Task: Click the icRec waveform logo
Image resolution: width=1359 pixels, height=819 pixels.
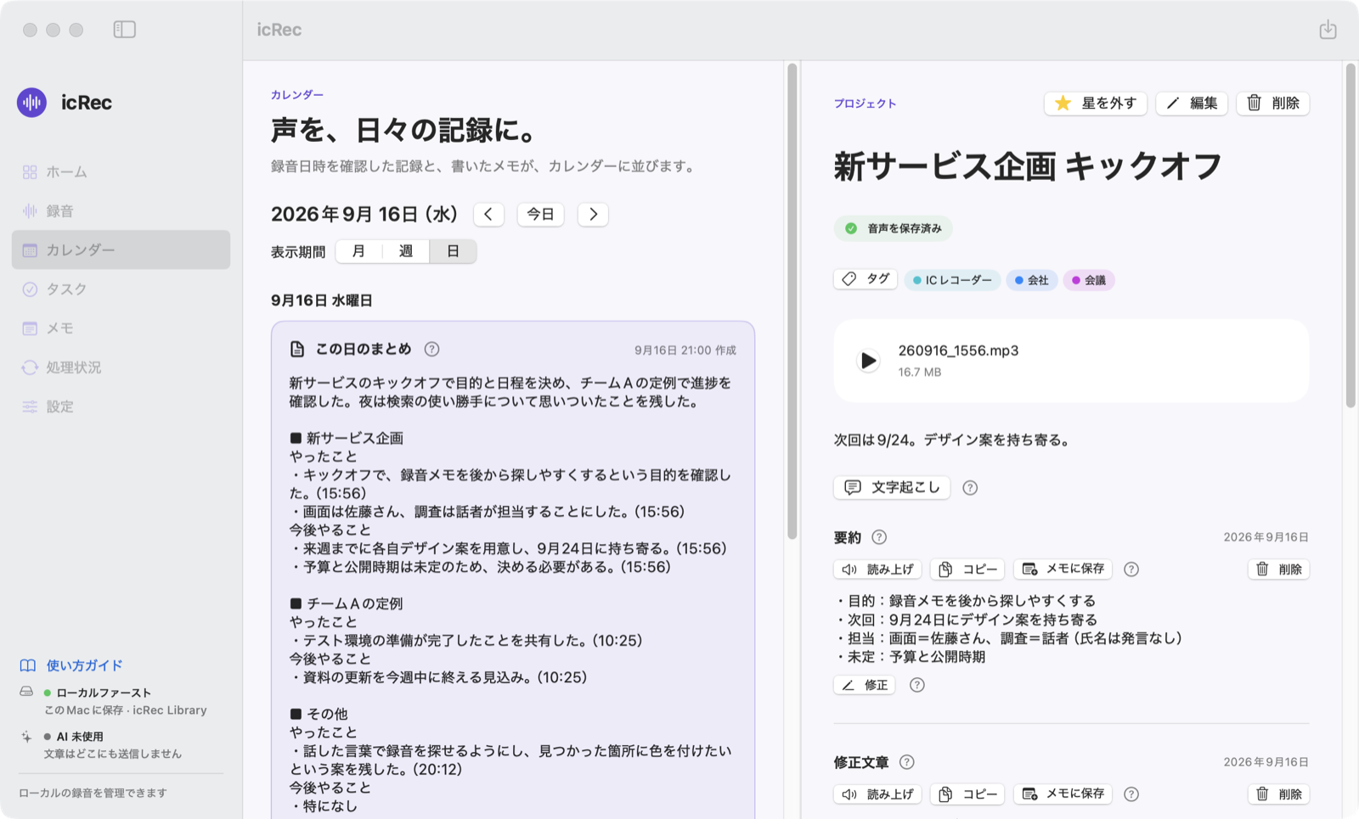Action: point(32,103)
